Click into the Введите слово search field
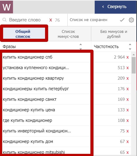The image size is (137, 156). (x=25, y=20)
